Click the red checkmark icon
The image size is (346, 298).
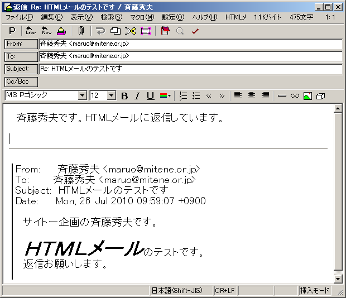195,31
